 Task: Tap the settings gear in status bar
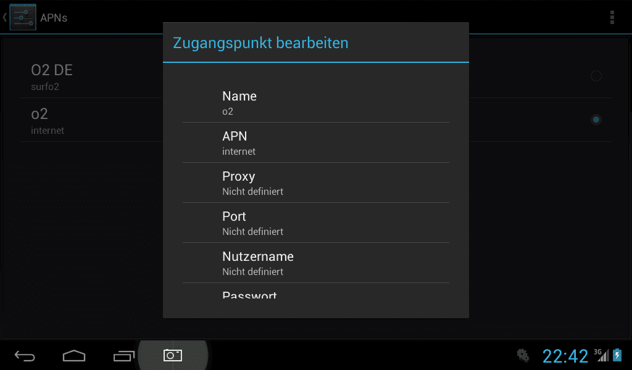tap(523, 355)
